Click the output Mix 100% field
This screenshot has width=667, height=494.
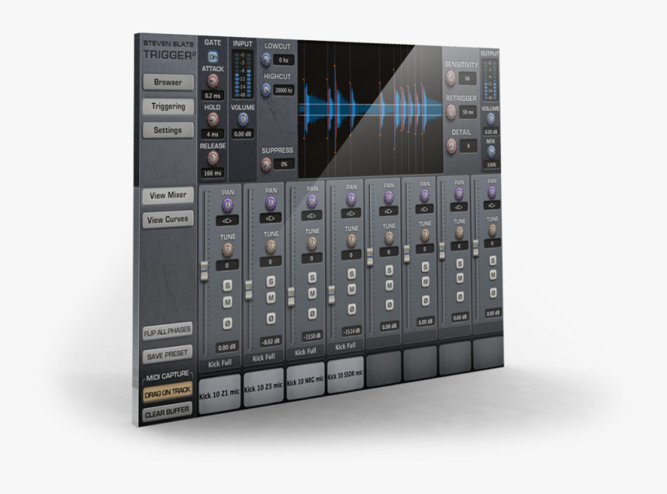(x=491, y=164)
